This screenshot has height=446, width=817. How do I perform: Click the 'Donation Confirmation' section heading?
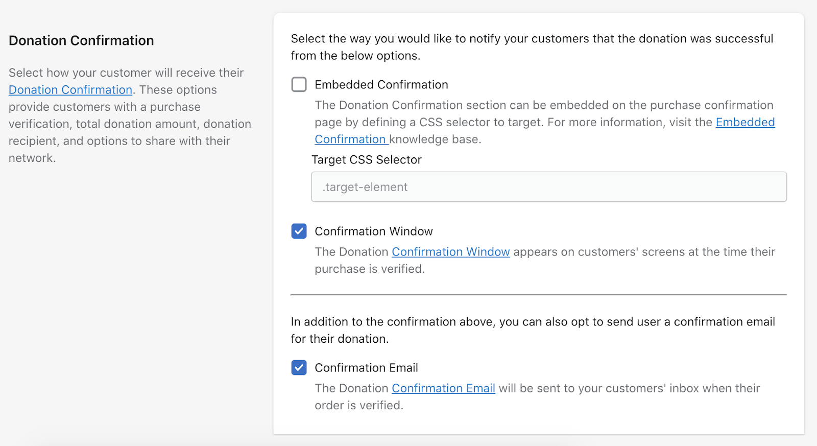pos(81,40)
